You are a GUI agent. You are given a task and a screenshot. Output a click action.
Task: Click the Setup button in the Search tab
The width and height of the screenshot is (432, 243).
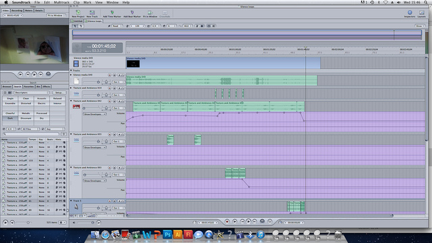(59, 92)
